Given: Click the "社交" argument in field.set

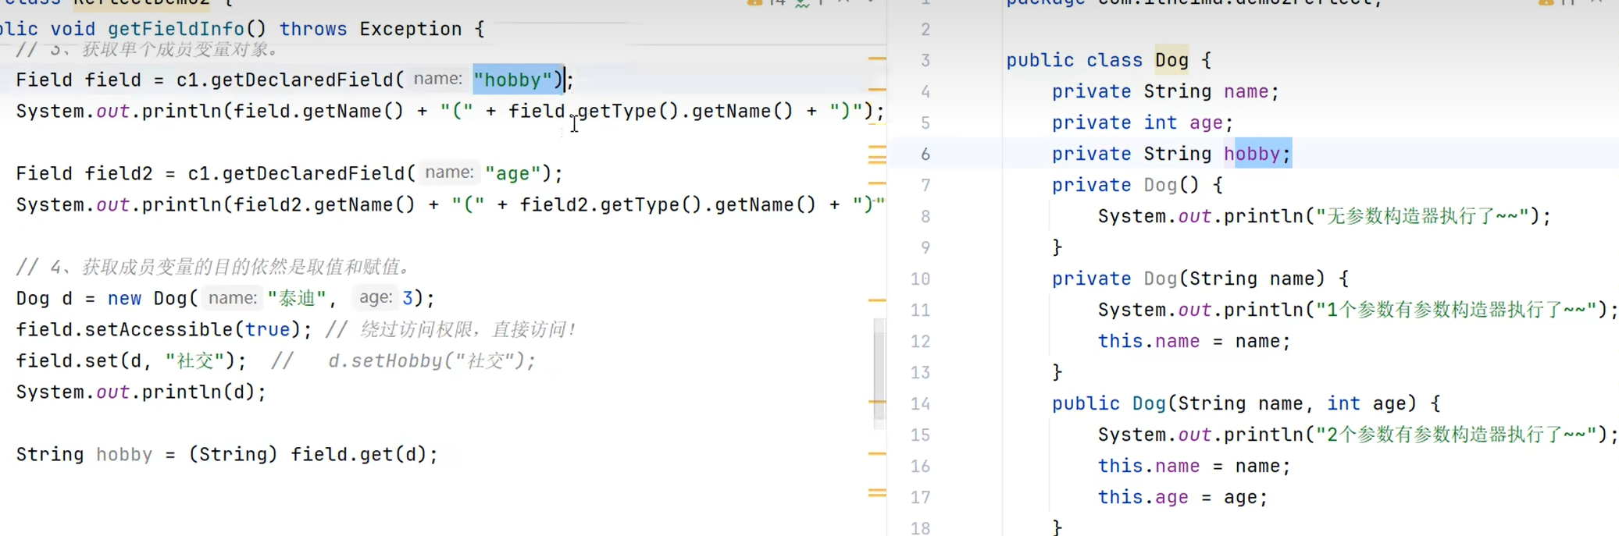Looking at the screenshot, I should [194, 360].
